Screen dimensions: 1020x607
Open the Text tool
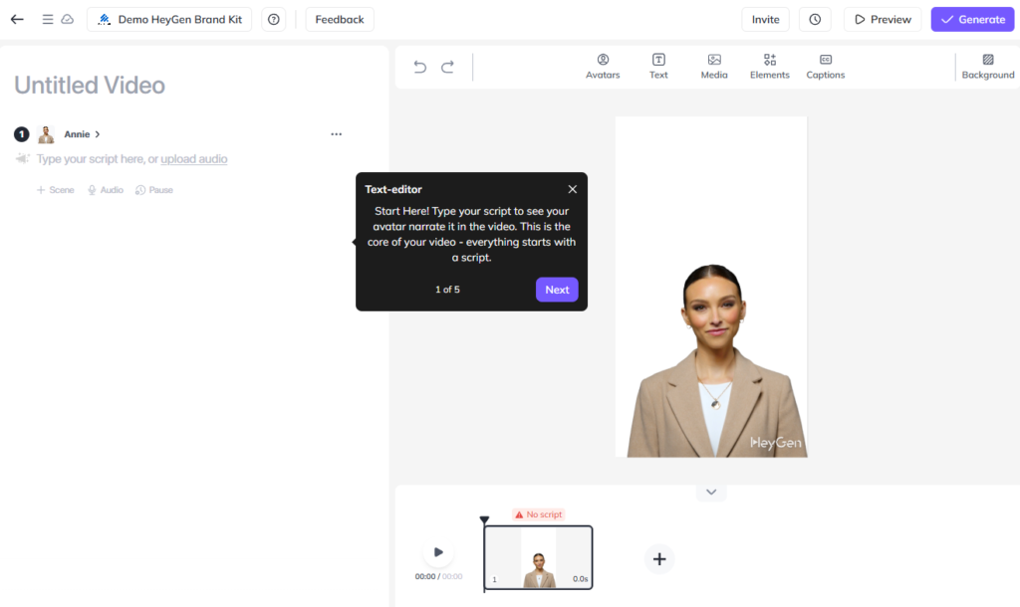pyautogui.click(x=658, y=67)
